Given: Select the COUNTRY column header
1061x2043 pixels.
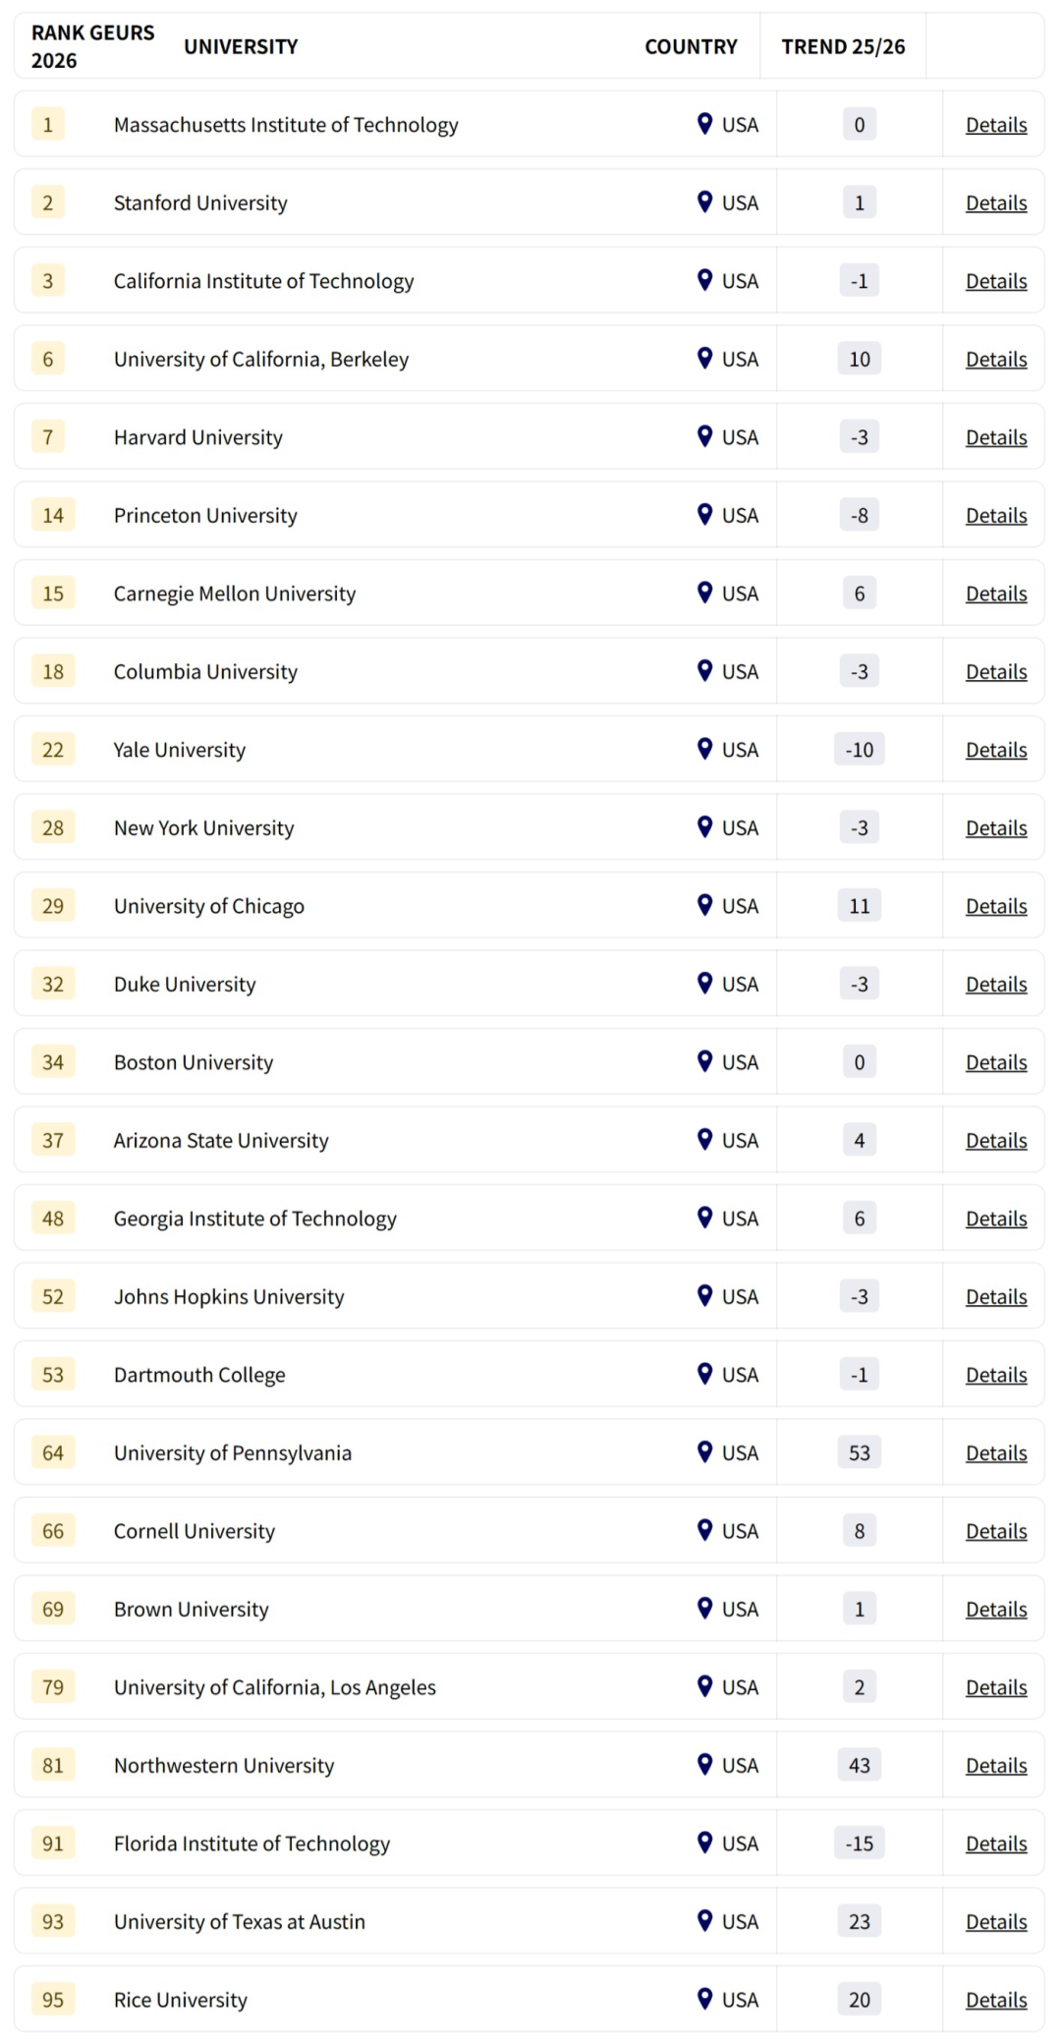Looking at the screenshot, I should pyautogui.click(x=691, y=46).
